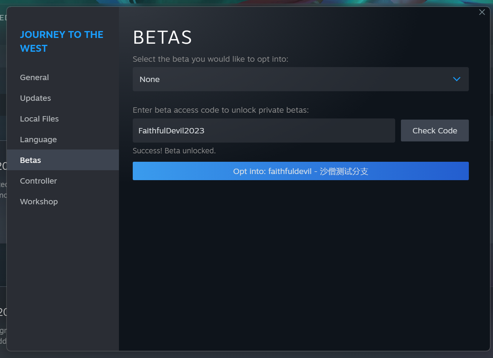Click the blue dropdown chevron arrow
493x358 pixels.
coord(457,79)
